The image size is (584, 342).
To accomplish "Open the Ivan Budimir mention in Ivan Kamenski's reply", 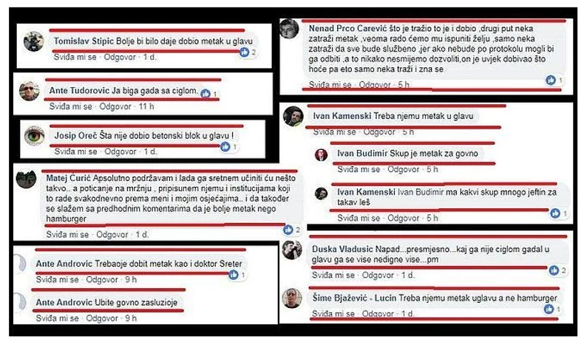I will pyautogui.click(x=421, y=192).
